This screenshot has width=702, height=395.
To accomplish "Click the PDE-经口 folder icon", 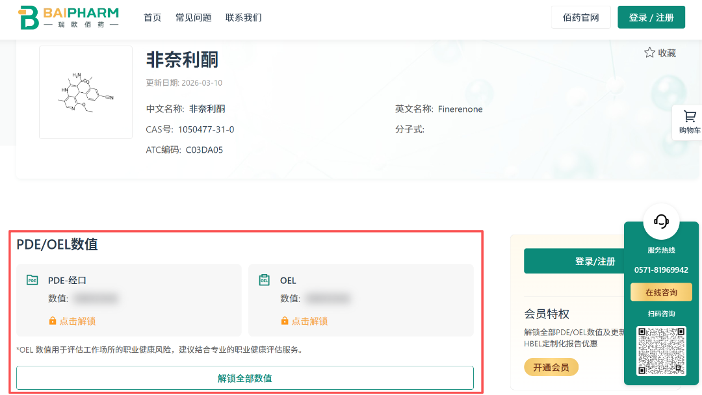I will coord(32,280).
